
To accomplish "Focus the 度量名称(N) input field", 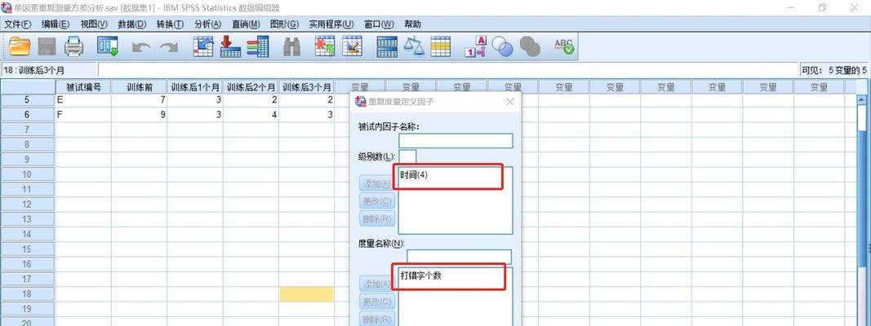I will tap(459, 257).
